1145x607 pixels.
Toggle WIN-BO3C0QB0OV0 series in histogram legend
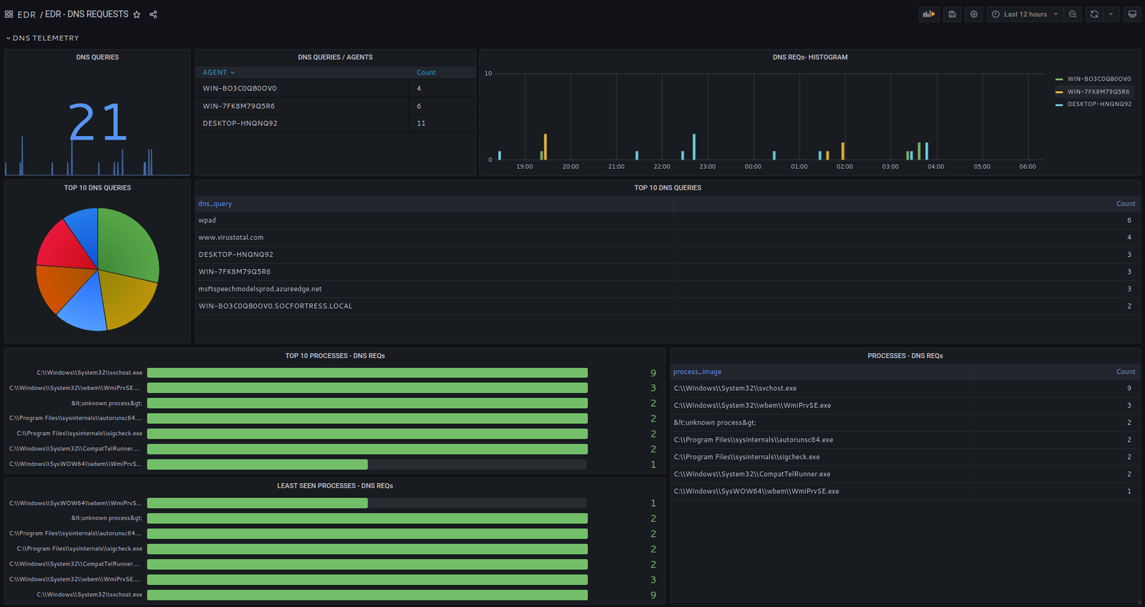(x=1098, y=79)
